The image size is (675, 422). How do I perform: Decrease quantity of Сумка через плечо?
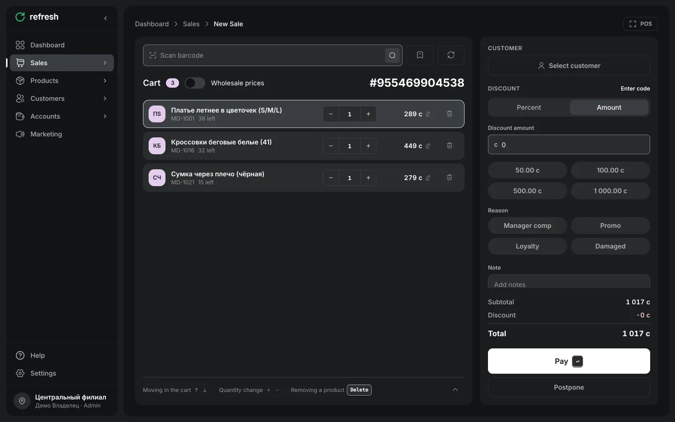point(331,178)
